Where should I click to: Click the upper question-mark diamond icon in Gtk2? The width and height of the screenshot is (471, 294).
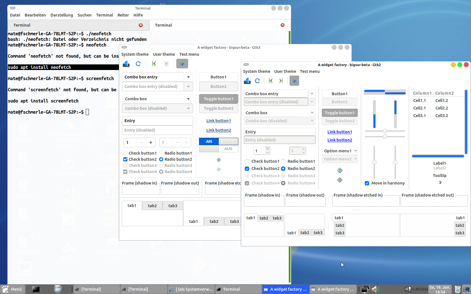pos(340,171)
